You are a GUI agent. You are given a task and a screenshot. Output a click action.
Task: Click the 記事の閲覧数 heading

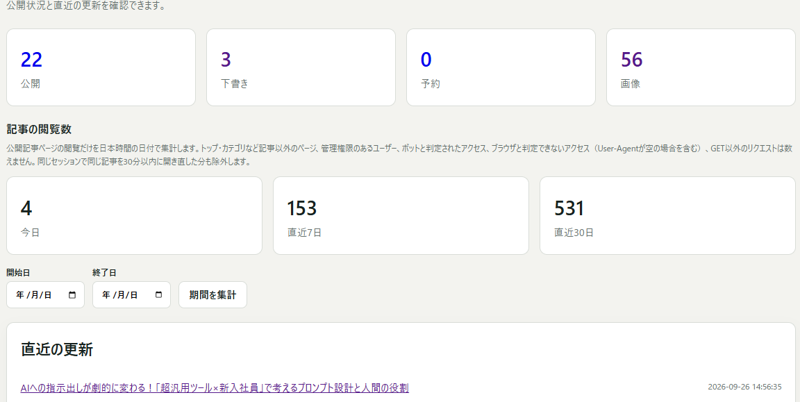click(39, 130)
